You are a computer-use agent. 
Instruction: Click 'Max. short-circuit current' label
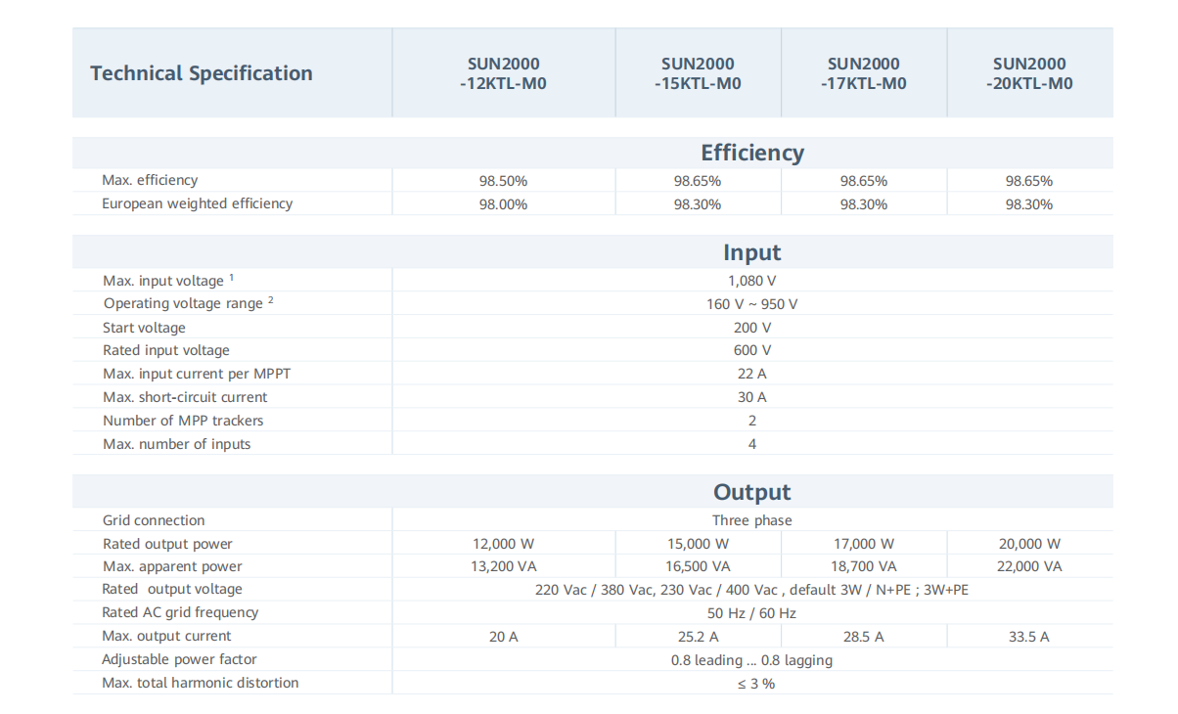tap(185, 397)
